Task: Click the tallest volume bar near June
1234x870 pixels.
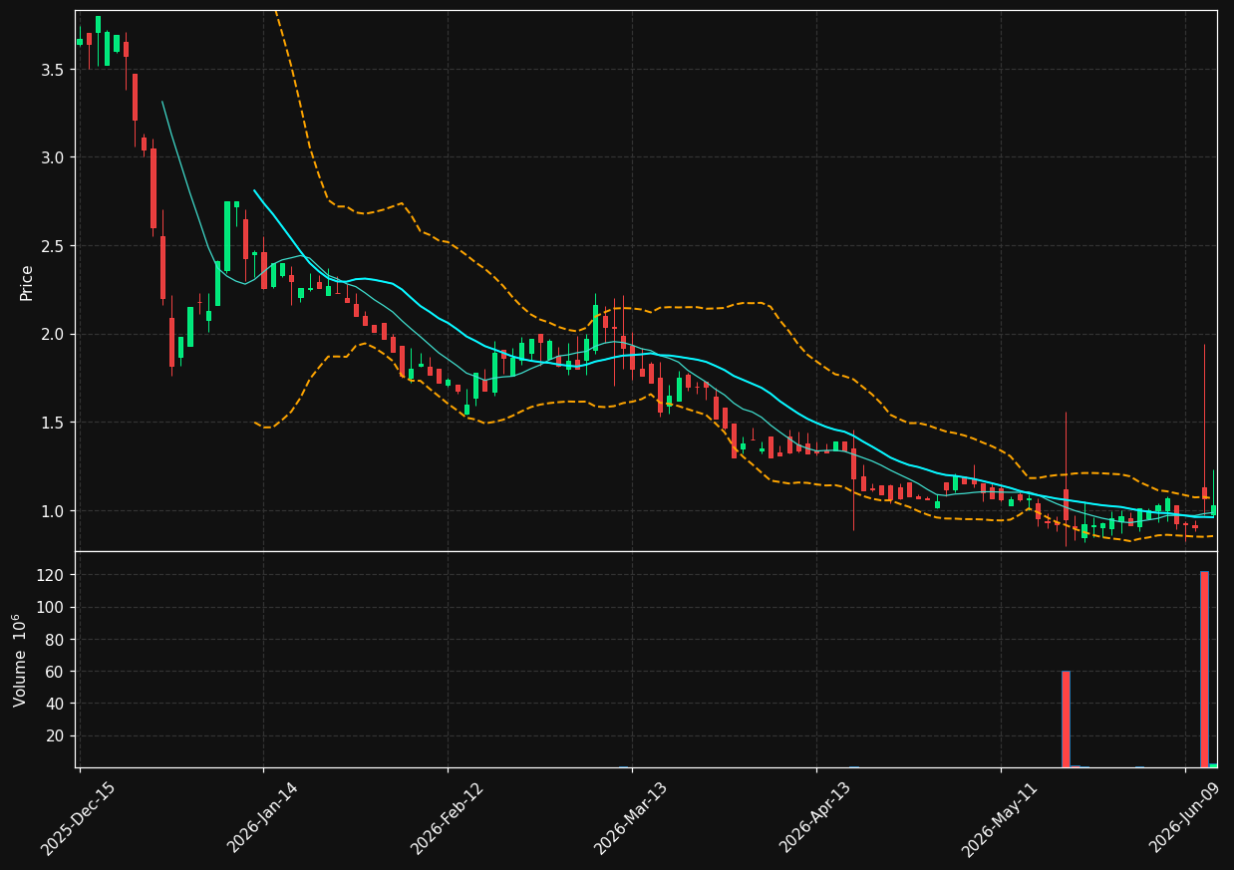Action: (x=1204, y=669)
